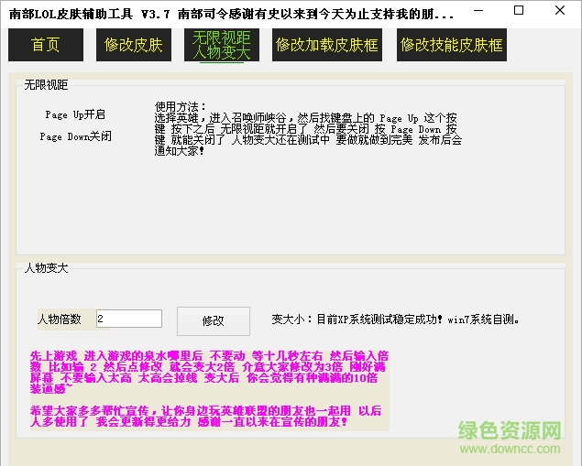582x466 pixels.
Task: Open the 修改加载皮肤框 tab
Action: coord(327,45)
